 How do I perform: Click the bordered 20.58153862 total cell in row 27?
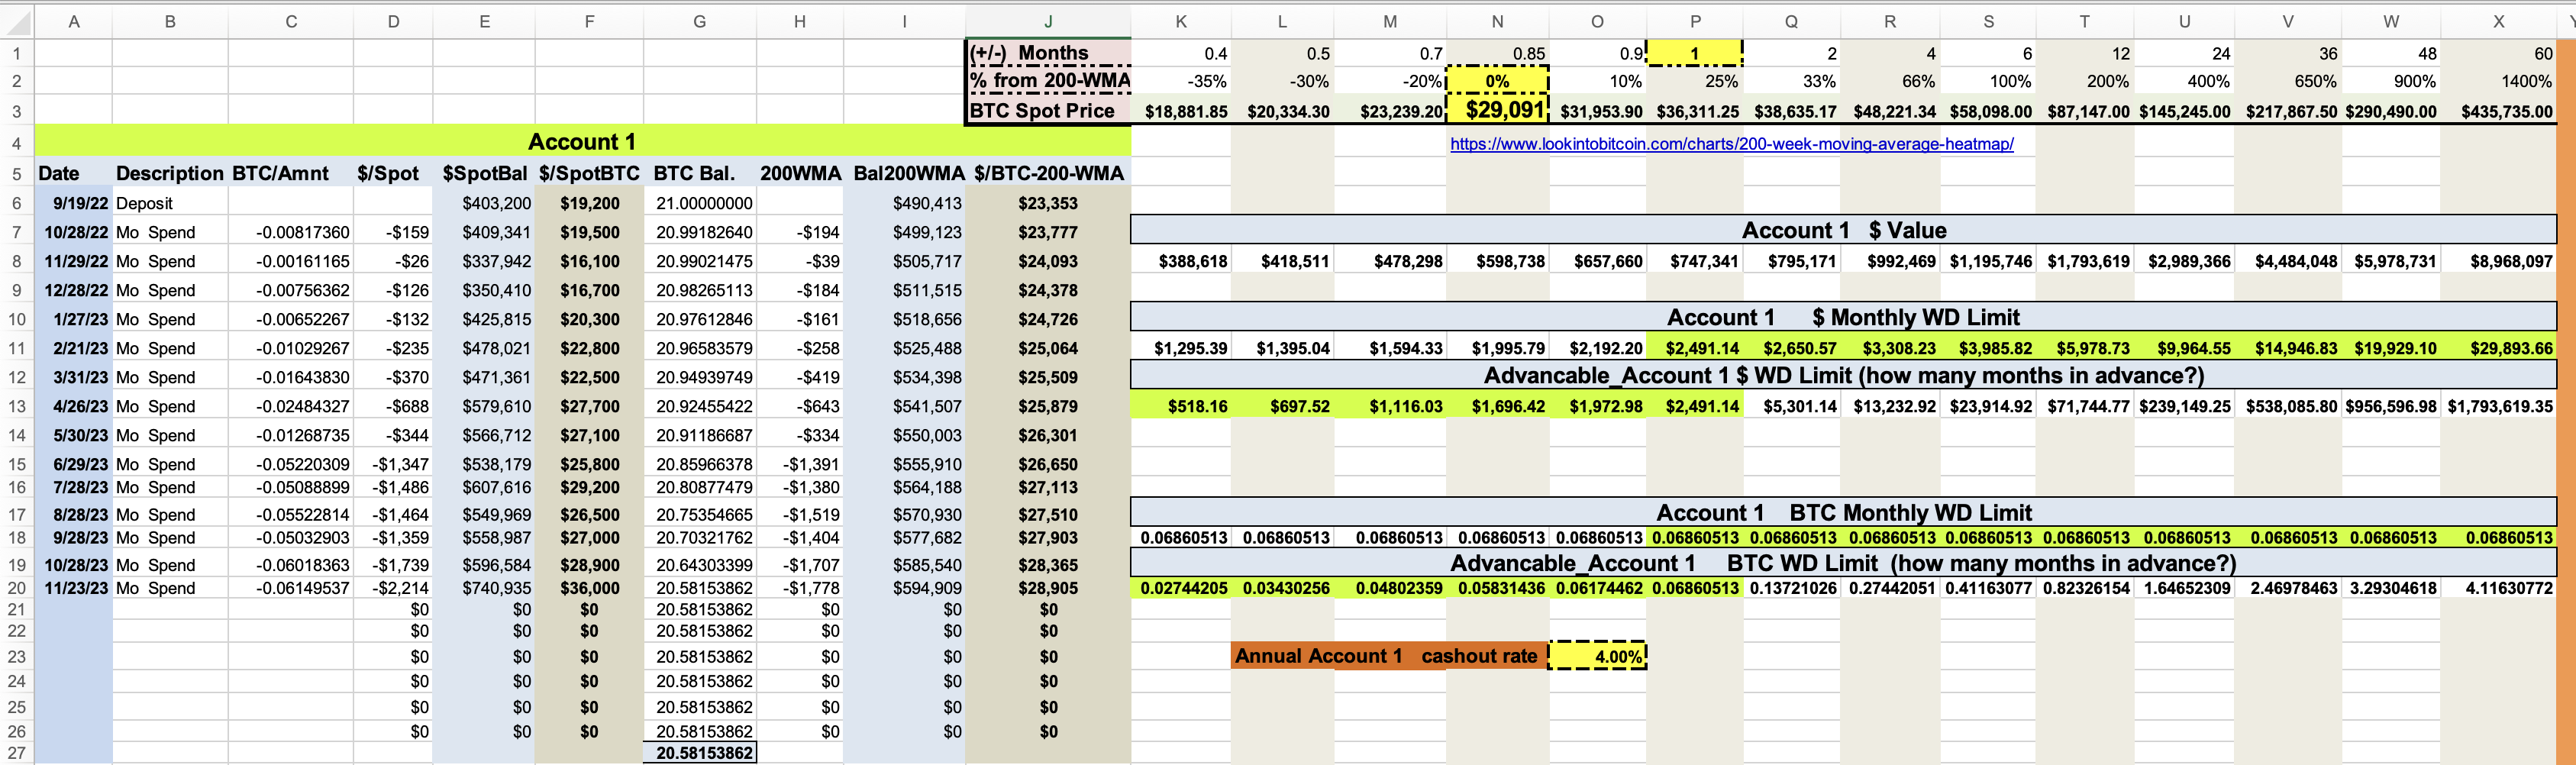(699, 753)
